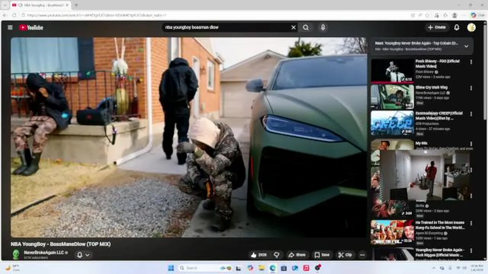The image size is (488, 274).
Task: Edit the search field "nba youngboy bossman dlow"
Action: (226, 27)
